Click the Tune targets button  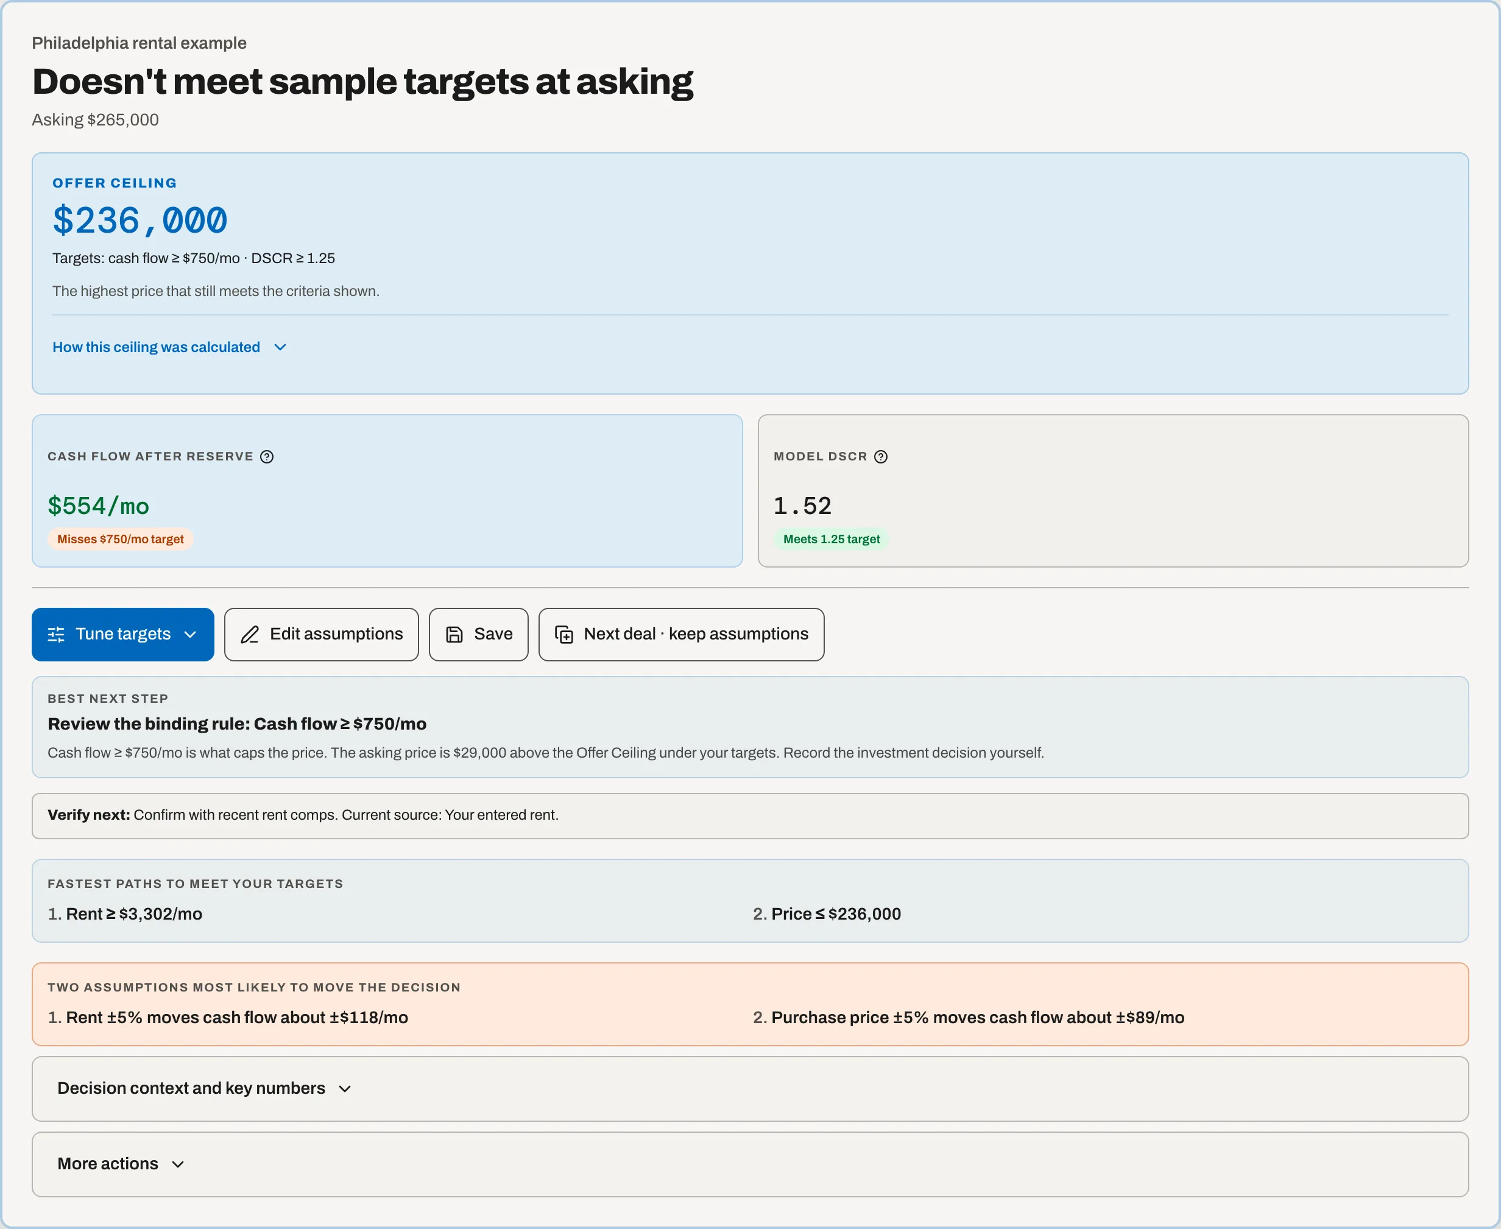coord(123,635)
